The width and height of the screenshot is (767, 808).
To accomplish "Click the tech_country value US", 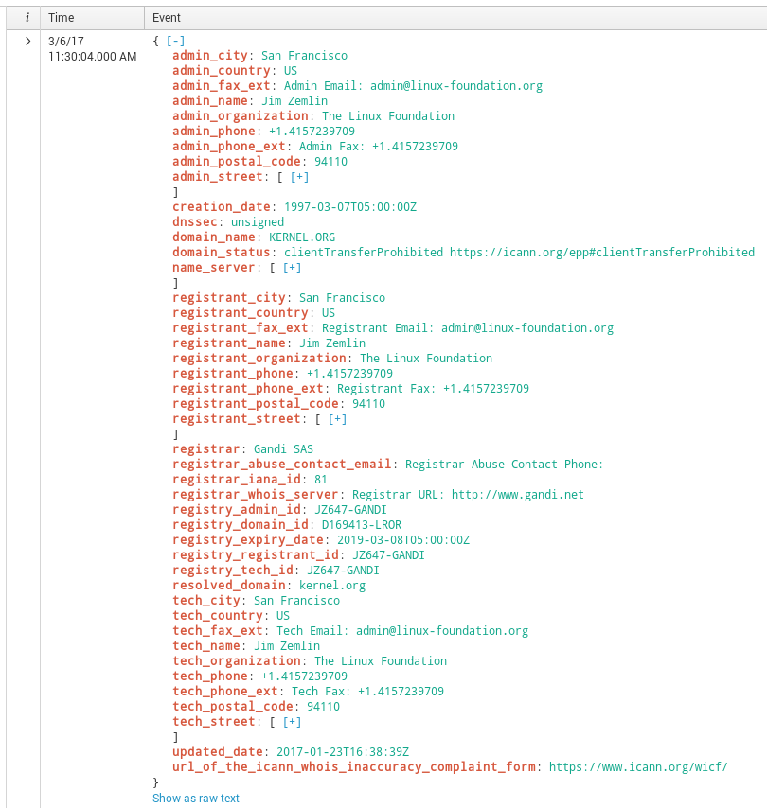I will (283, 616).
